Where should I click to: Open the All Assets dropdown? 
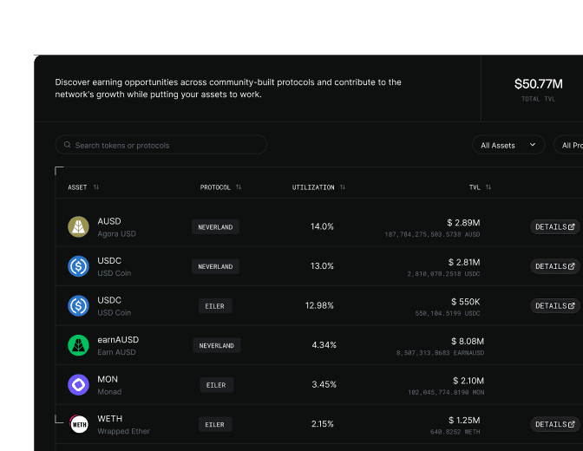point(508,145)
